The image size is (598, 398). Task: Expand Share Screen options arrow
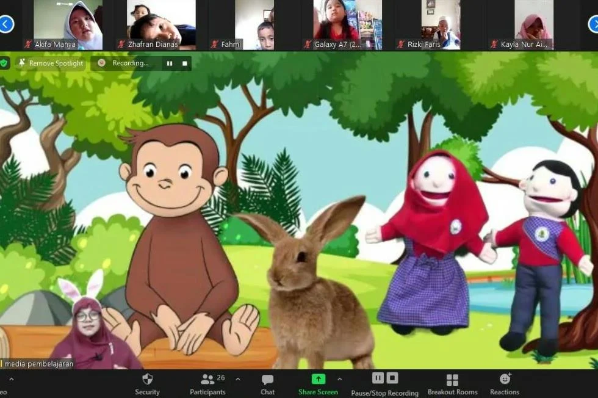pos(339,379)
